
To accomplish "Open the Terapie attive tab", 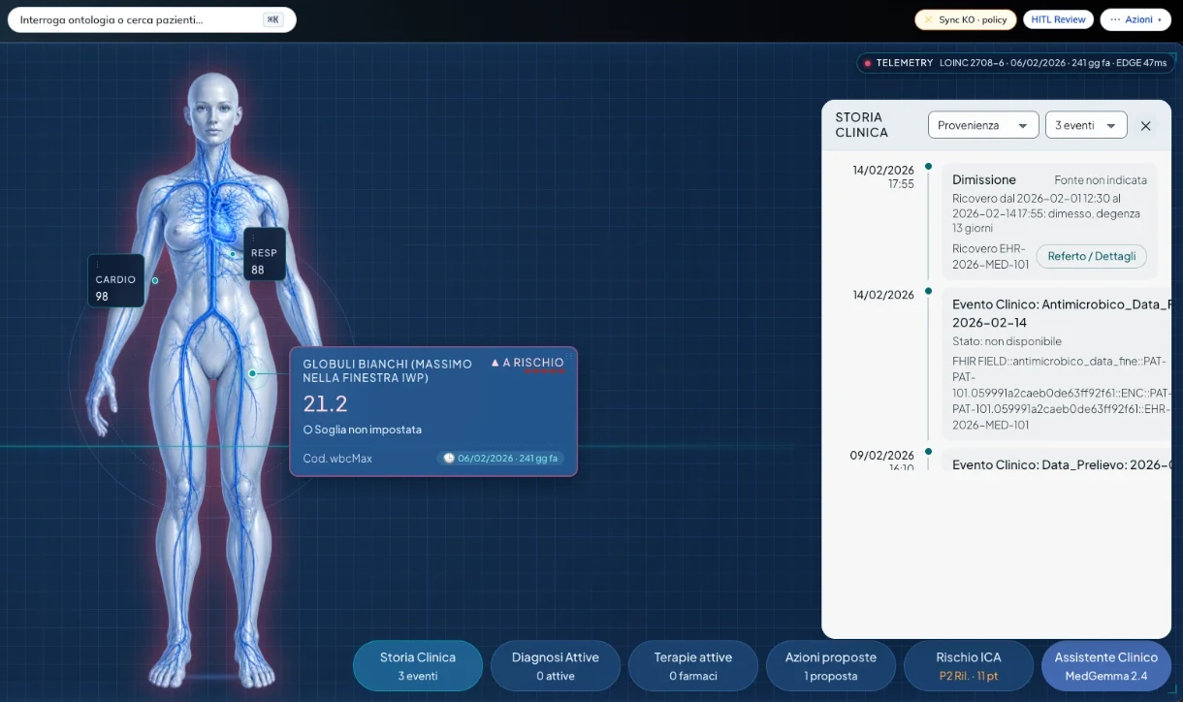I will tap(693, 665).
